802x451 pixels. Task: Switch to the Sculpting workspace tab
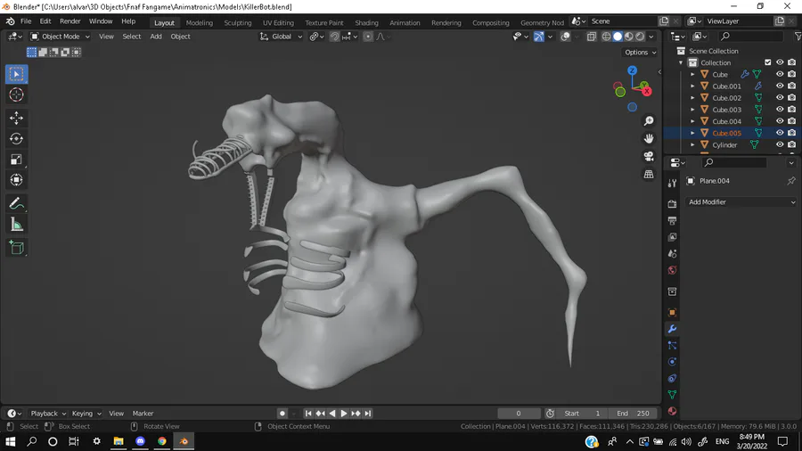tap(237, 22)
